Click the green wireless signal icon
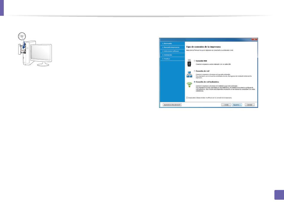284x202 pixels. 189,85
